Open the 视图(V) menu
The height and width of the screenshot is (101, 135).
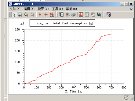coord(43,9)
